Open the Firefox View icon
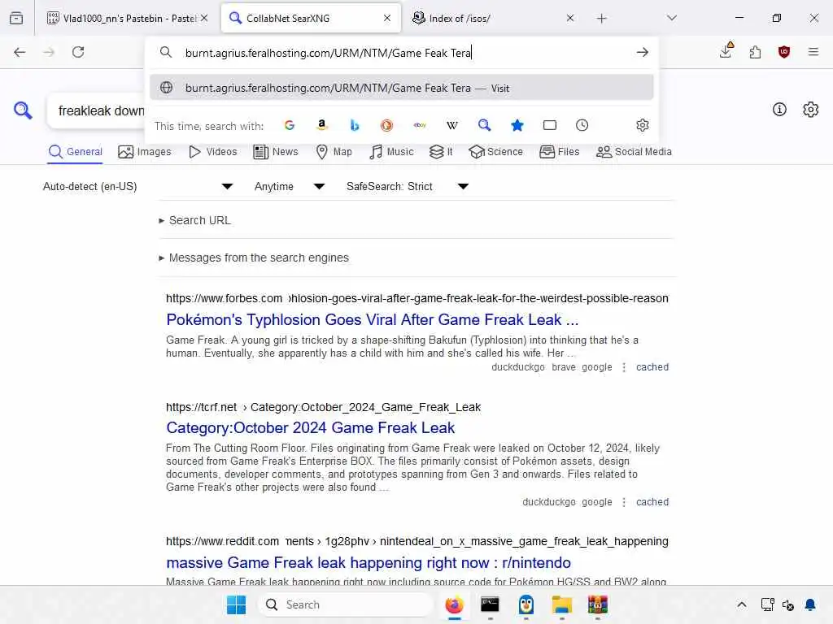 pyautogui.click(x=16, y=18)
